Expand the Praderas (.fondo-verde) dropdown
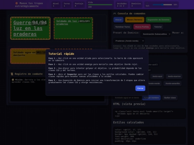 129,41
